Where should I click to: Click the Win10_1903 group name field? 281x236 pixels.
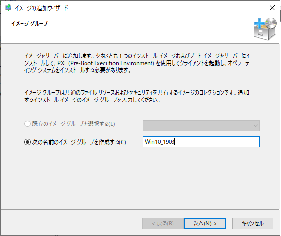coord(201,142)
